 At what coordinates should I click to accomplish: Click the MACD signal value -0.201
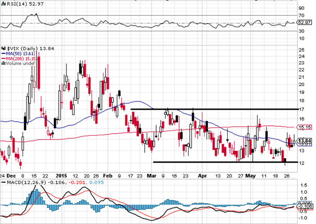click(x=76, y=183)
